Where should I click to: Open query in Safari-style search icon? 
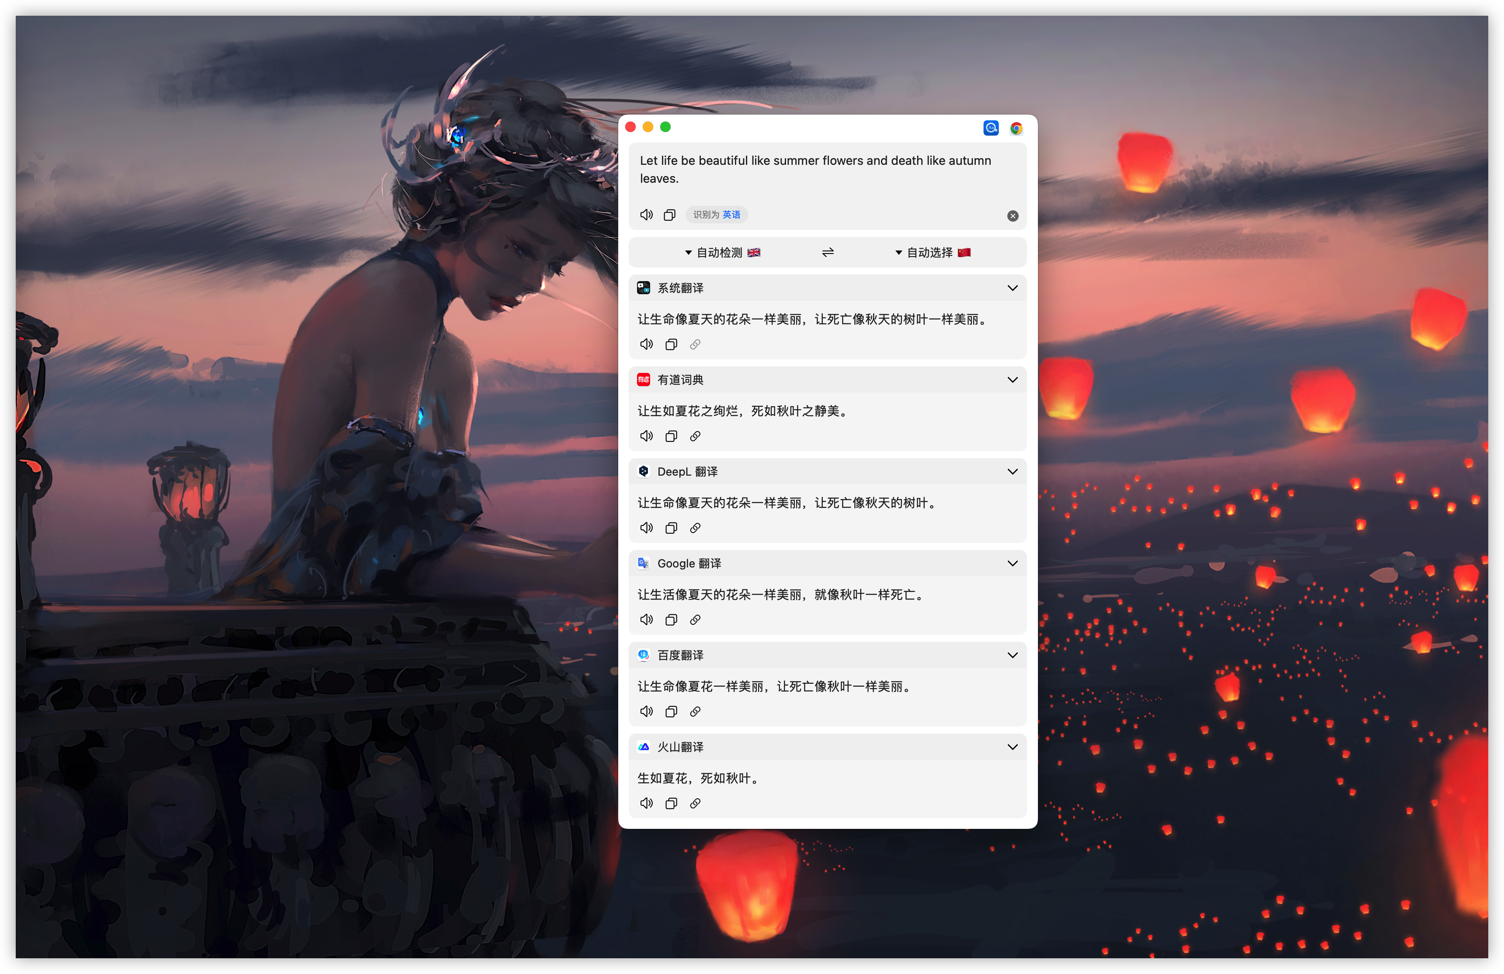(x=990, y=129)
